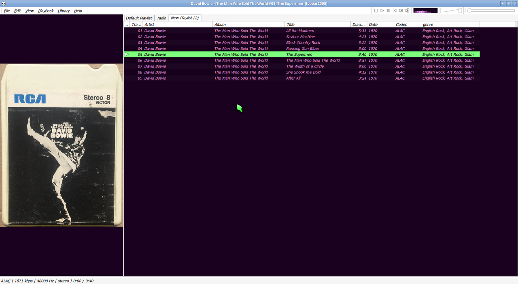The image size is (518, 284).
Task: Switch to the Default Playlist tab
Action: 139,18
